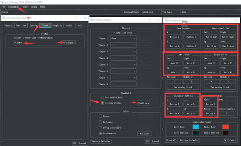The width and height of the screenshot is (241, 146).
Task: Click help question mark in yuzu Configuration dialog
Action: 76,18
